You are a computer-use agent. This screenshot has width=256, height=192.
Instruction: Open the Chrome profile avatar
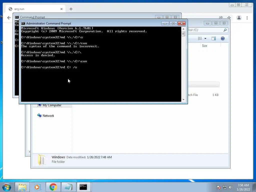[239, 18]
